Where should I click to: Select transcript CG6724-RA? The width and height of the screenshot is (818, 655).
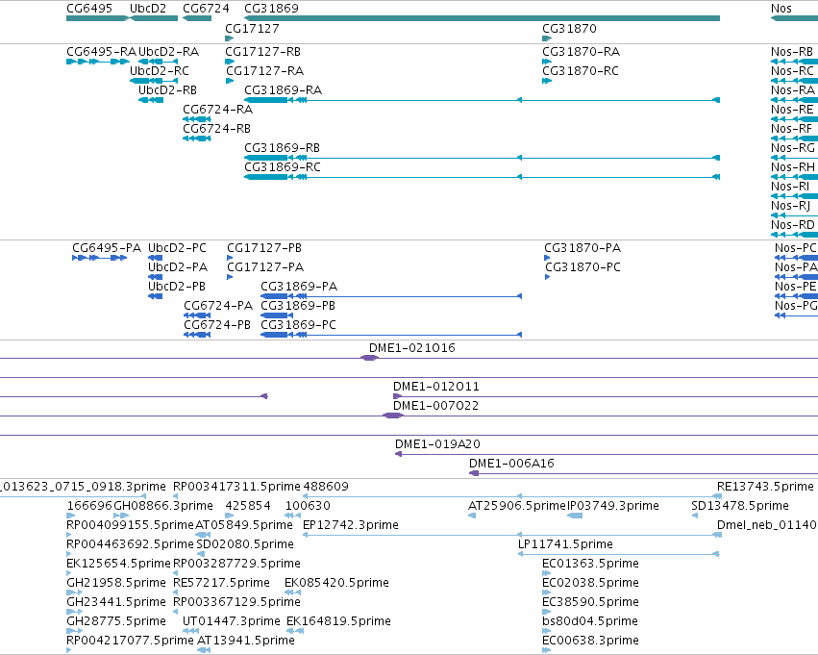(217, 110)
